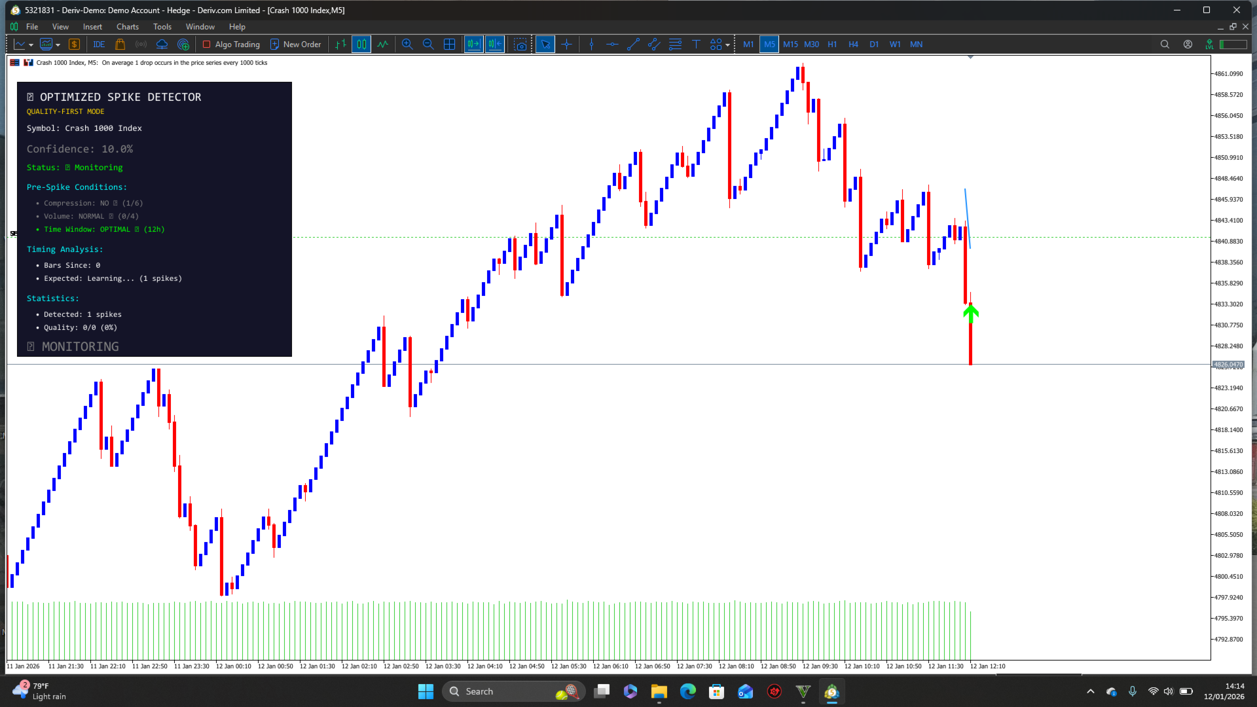
Task: Open the Charts menu
Action: [x=127, y=27]
